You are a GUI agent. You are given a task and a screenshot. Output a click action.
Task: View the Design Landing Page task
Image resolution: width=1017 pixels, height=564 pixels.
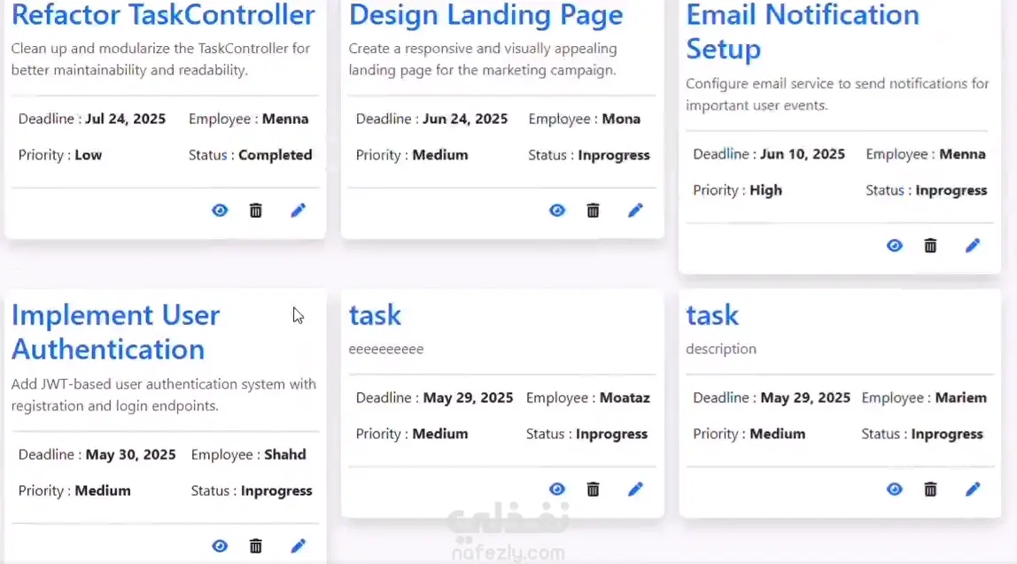pyautogui.click(x=557, y=211)
